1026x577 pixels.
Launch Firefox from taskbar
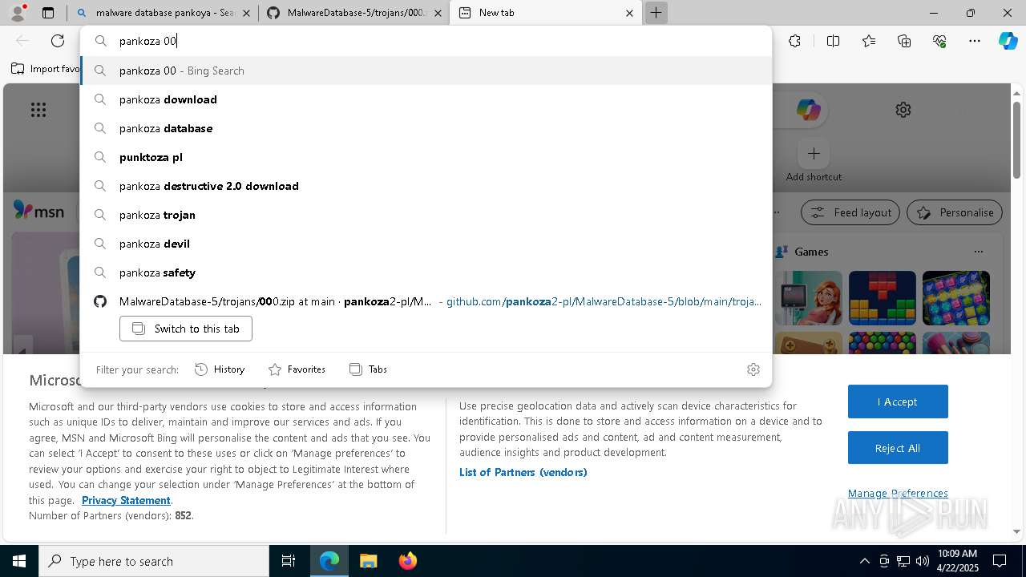coord(407,561)
